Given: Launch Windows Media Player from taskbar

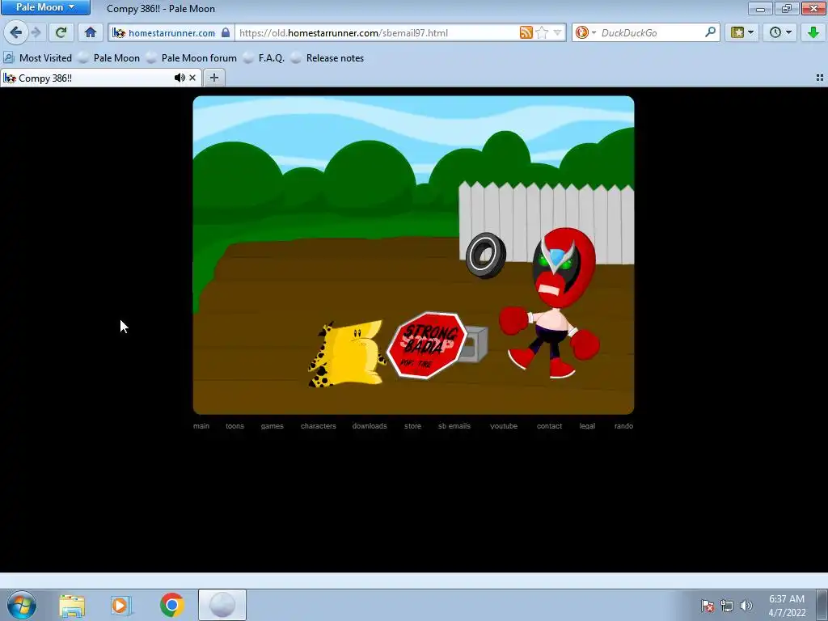Looking at the screenshot, I should click(121, 605).
